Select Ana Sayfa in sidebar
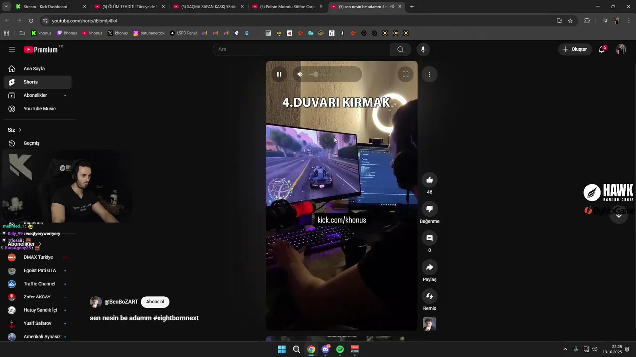Viewport: 636px width, 357px height. click(x=38, y=69)
